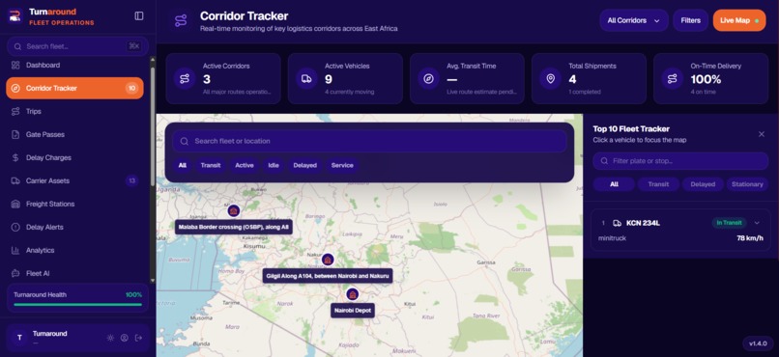Select the Stationary fleet tracker filter
The height and width of the screenshot is (357, 779).
[x=747, y=184]
